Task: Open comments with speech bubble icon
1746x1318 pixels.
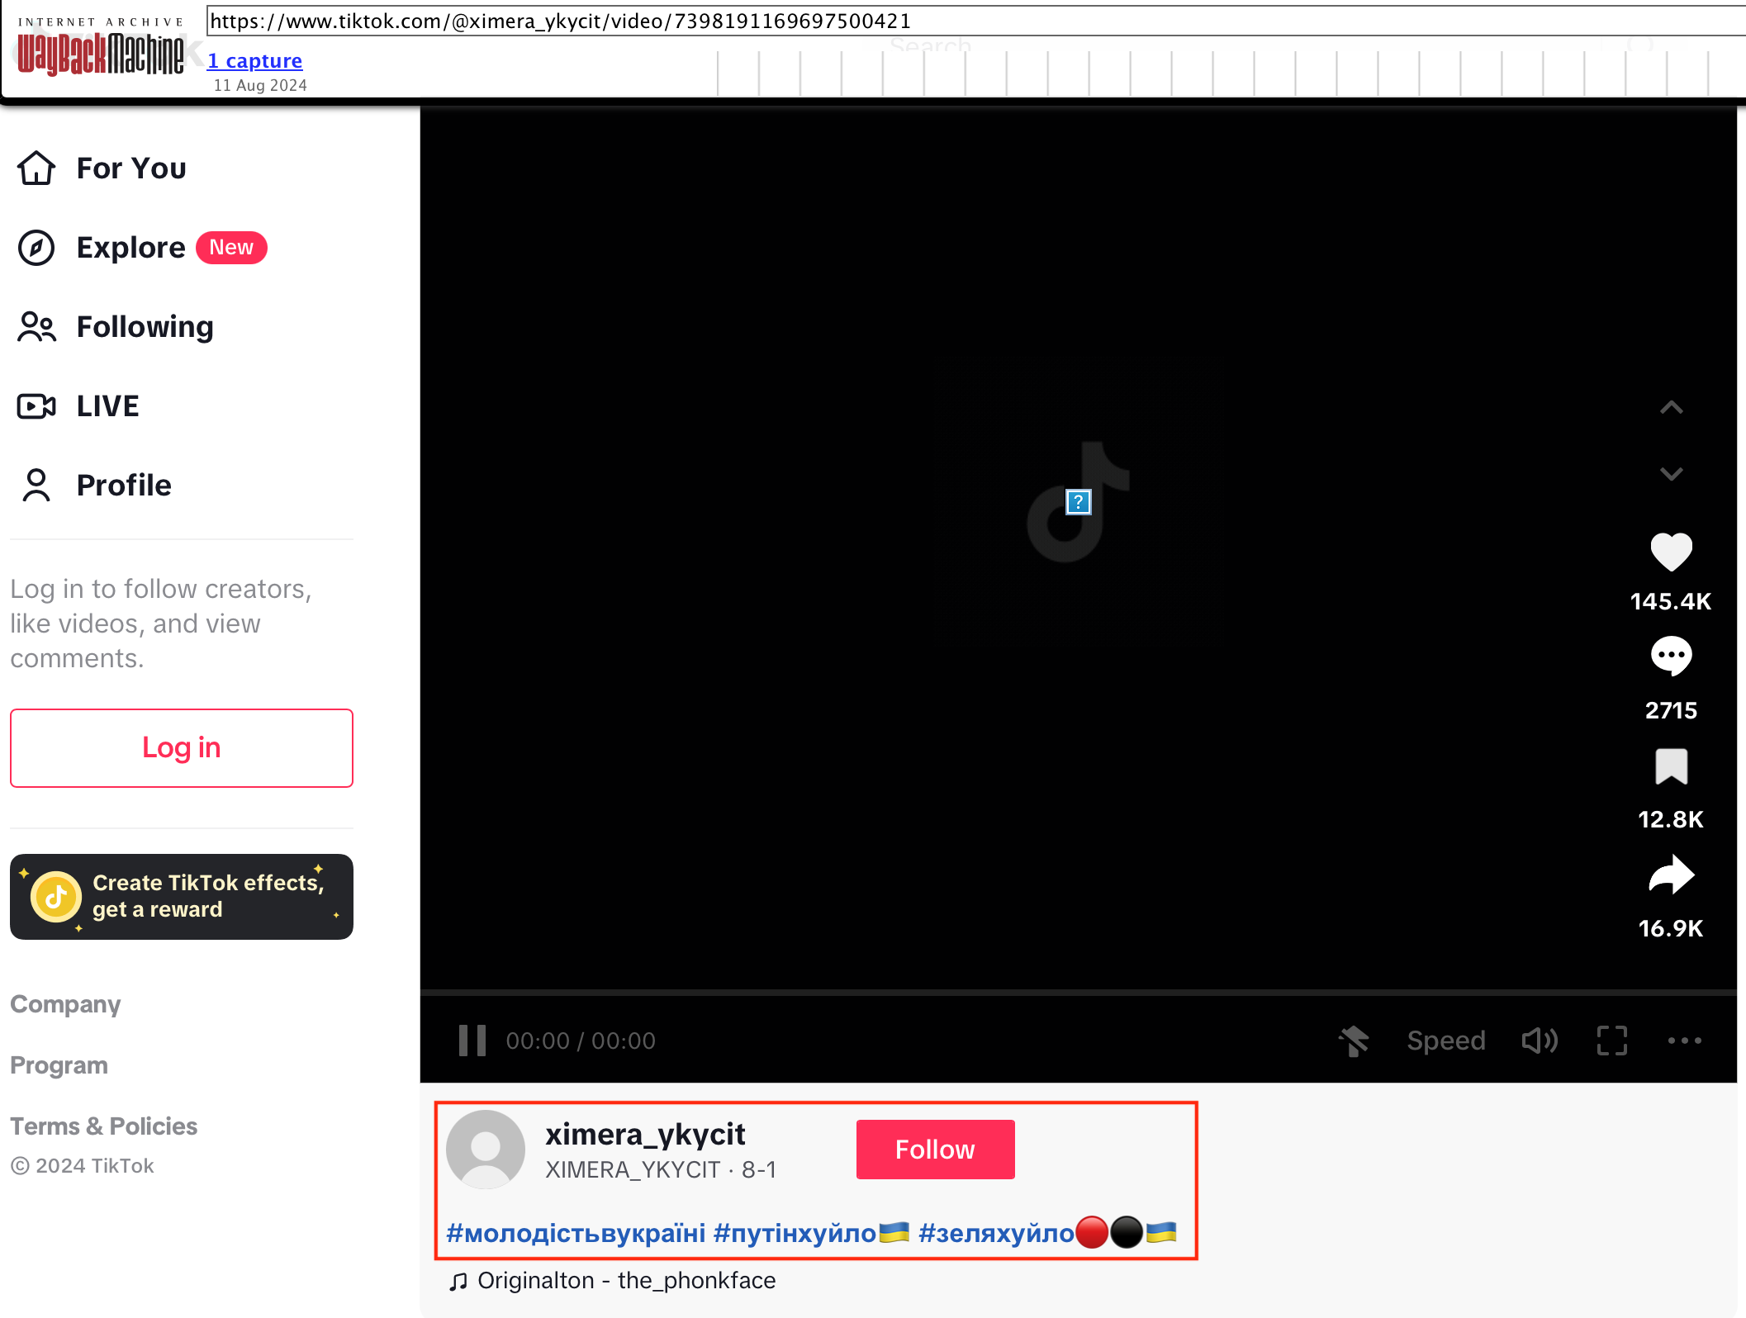Action: click(x=1671, y=657)
